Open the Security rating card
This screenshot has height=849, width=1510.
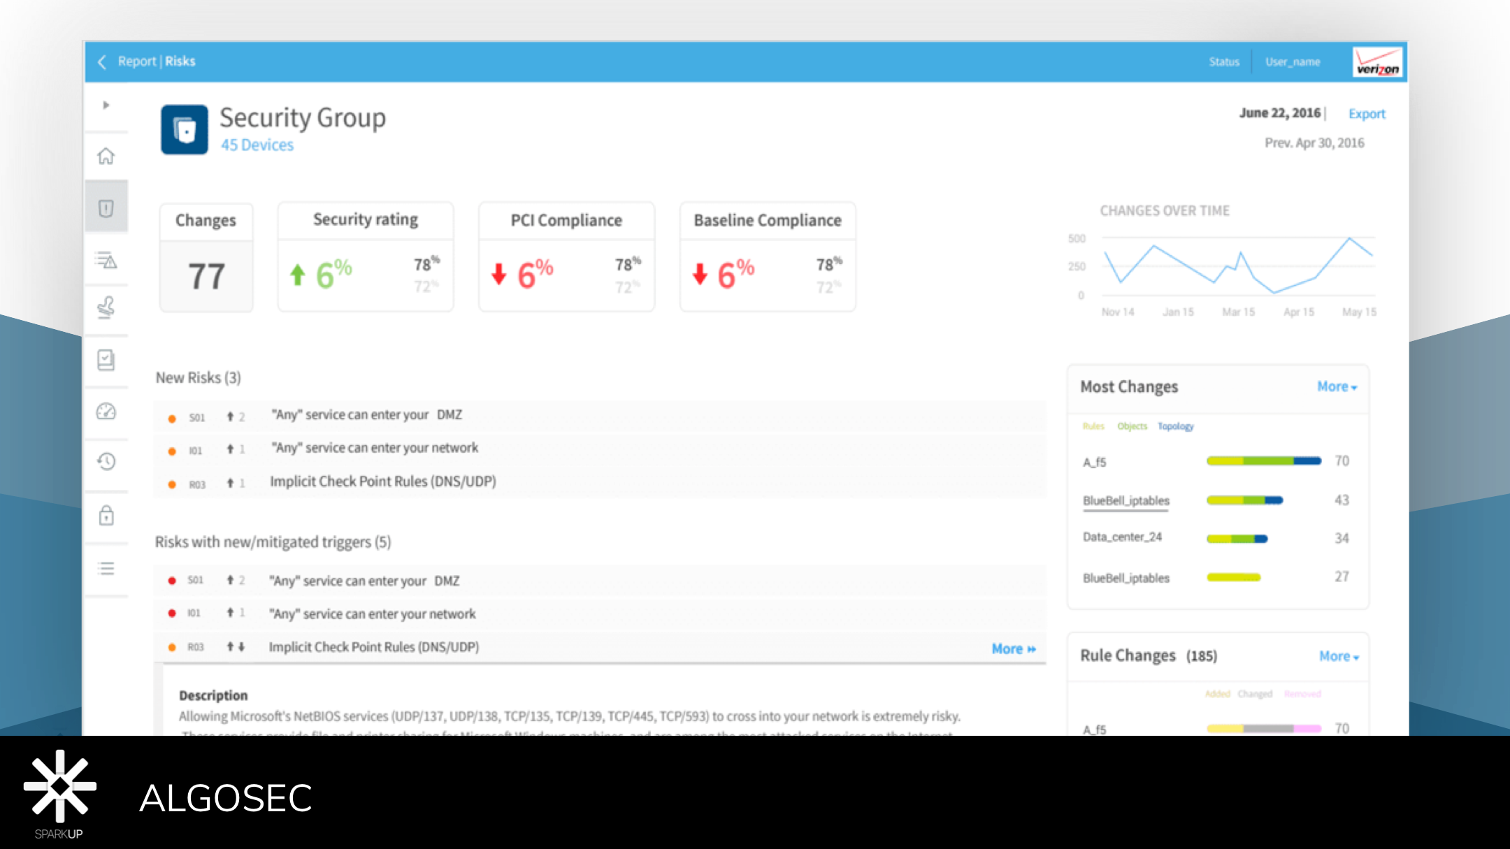[366, 257]
